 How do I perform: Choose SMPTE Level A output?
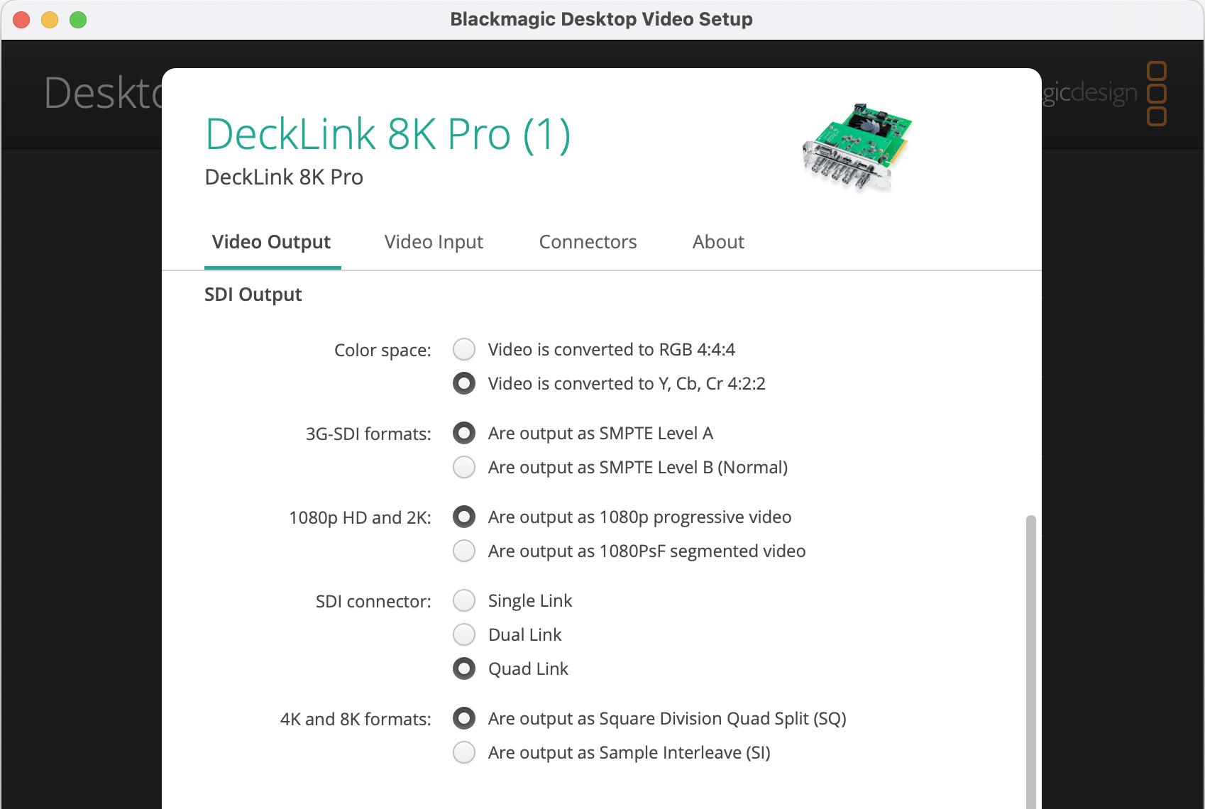[464, 433]
